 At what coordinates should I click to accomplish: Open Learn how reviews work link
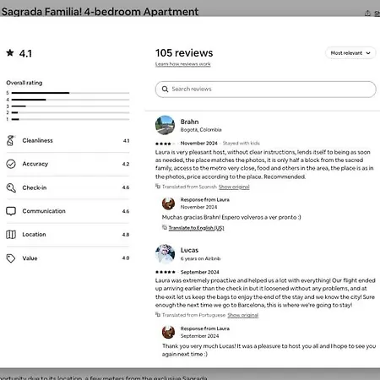pos(182,64)
